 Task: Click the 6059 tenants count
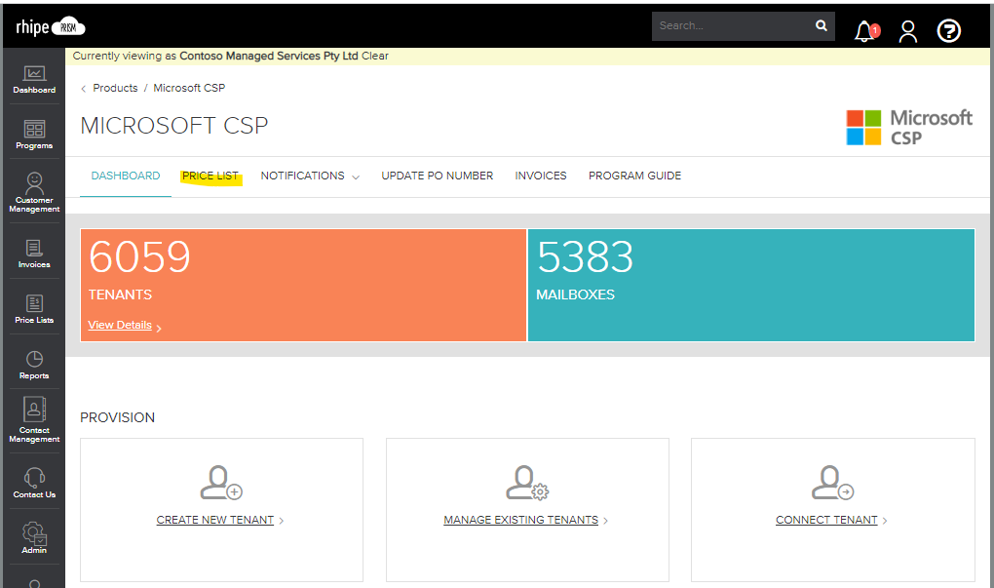(139, 256)
